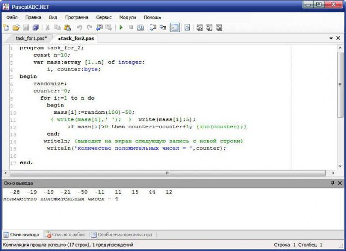Click the navigate backward icon
Screen dimensions: 346x251
99,28
